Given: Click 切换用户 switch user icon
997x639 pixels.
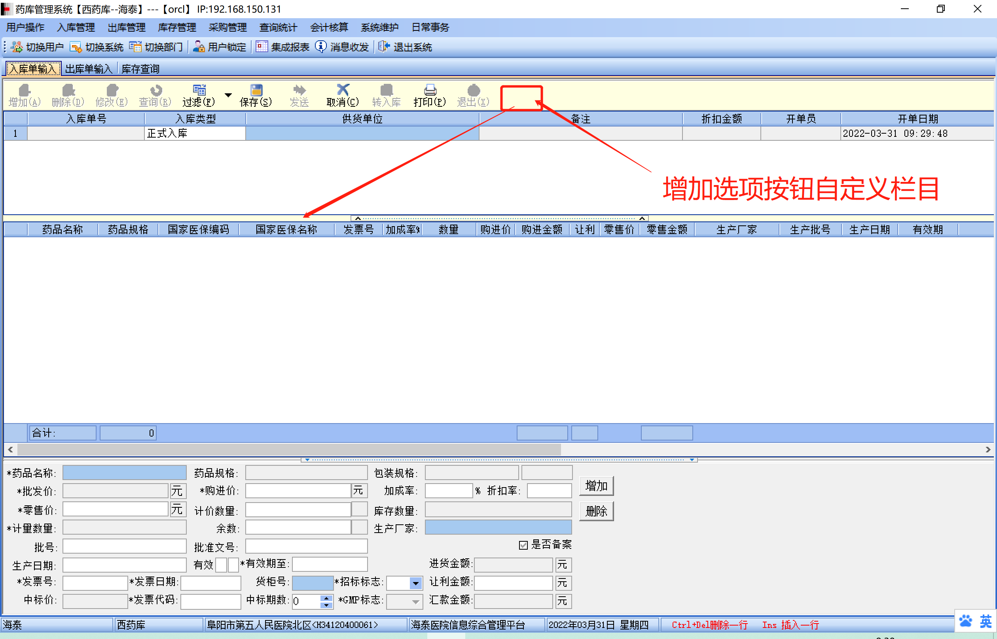Looking at the screenshot, I should (x=17, y=47).
